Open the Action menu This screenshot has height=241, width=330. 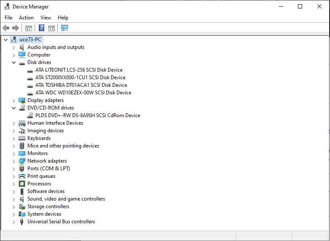coord(26,18)
